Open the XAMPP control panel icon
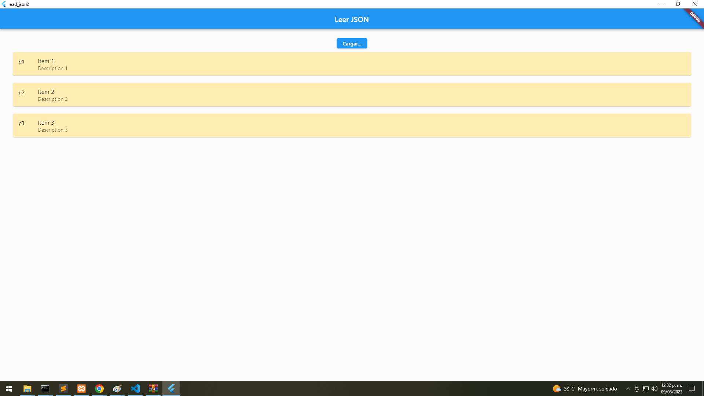Screen dimensions: 704x396 (81, 389)
